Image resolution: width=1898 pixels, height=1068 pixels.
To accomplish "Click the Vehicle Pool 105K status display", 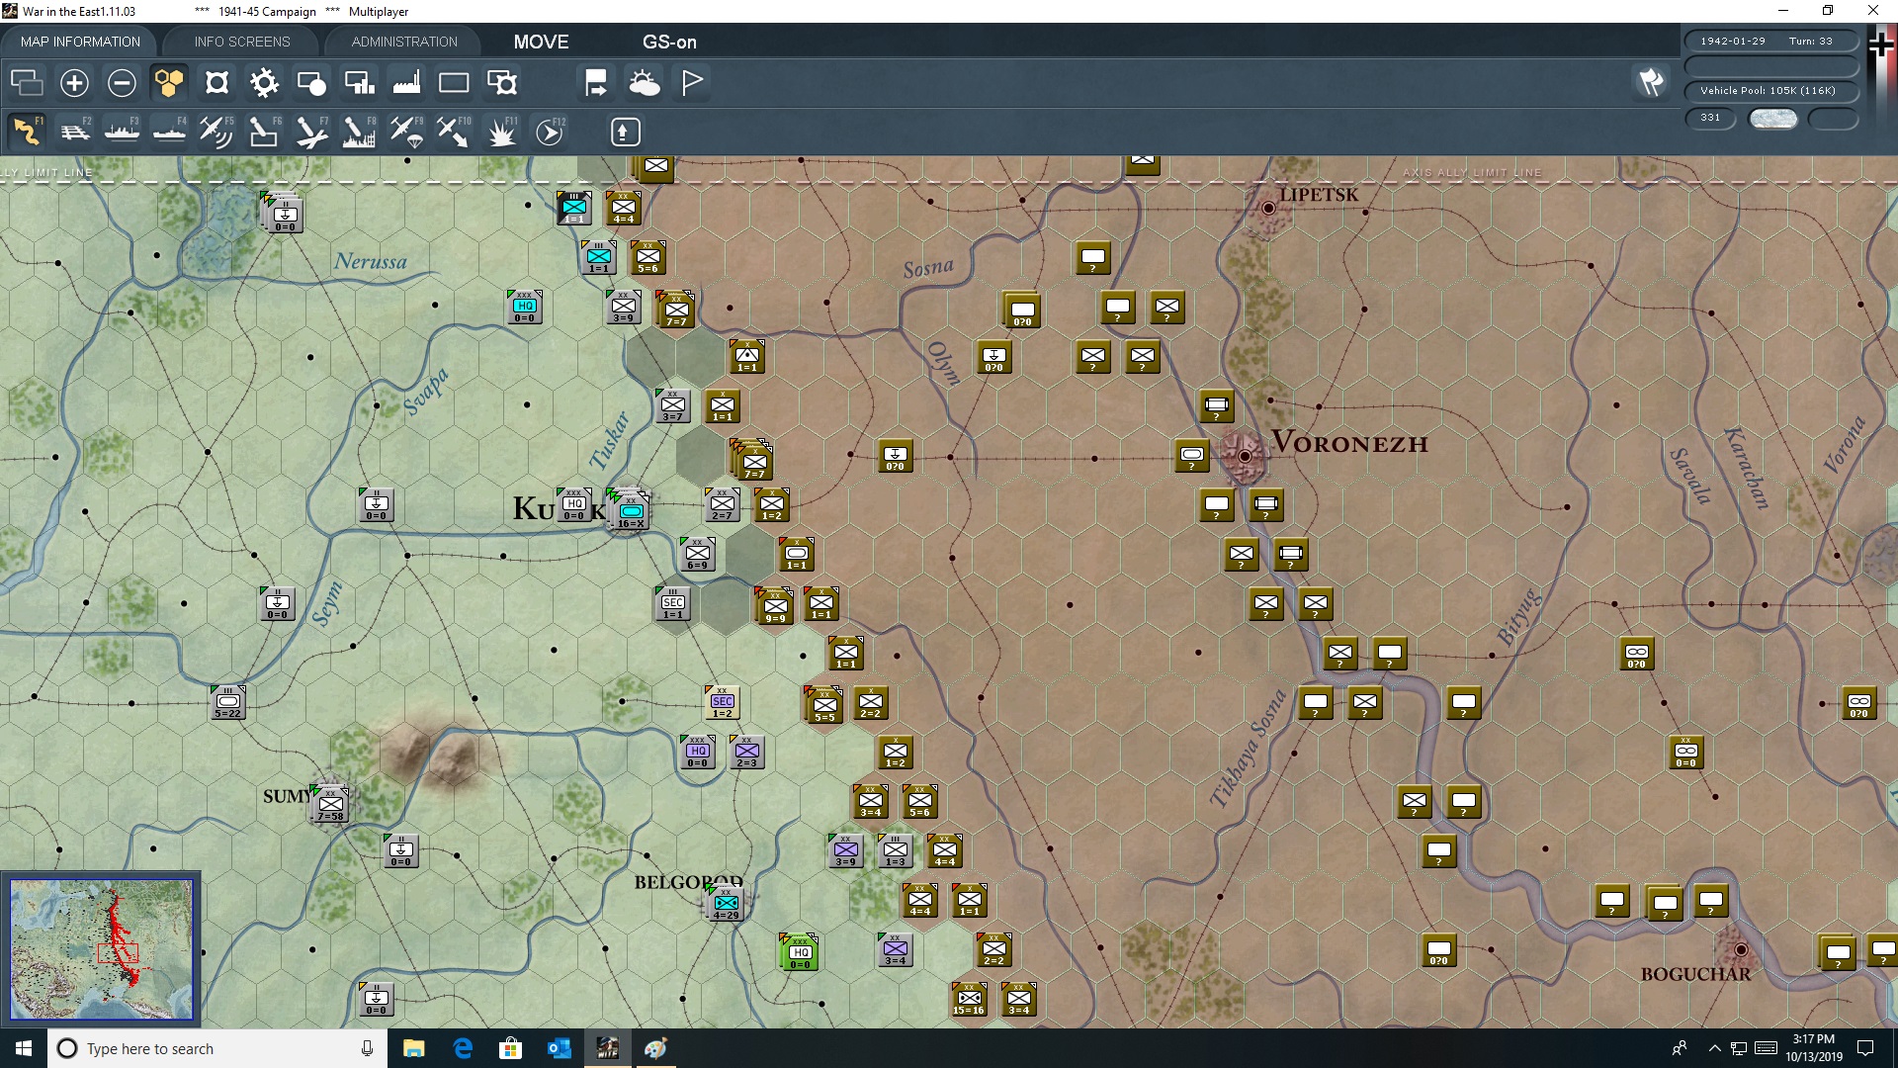I will tap(1770, 90).
